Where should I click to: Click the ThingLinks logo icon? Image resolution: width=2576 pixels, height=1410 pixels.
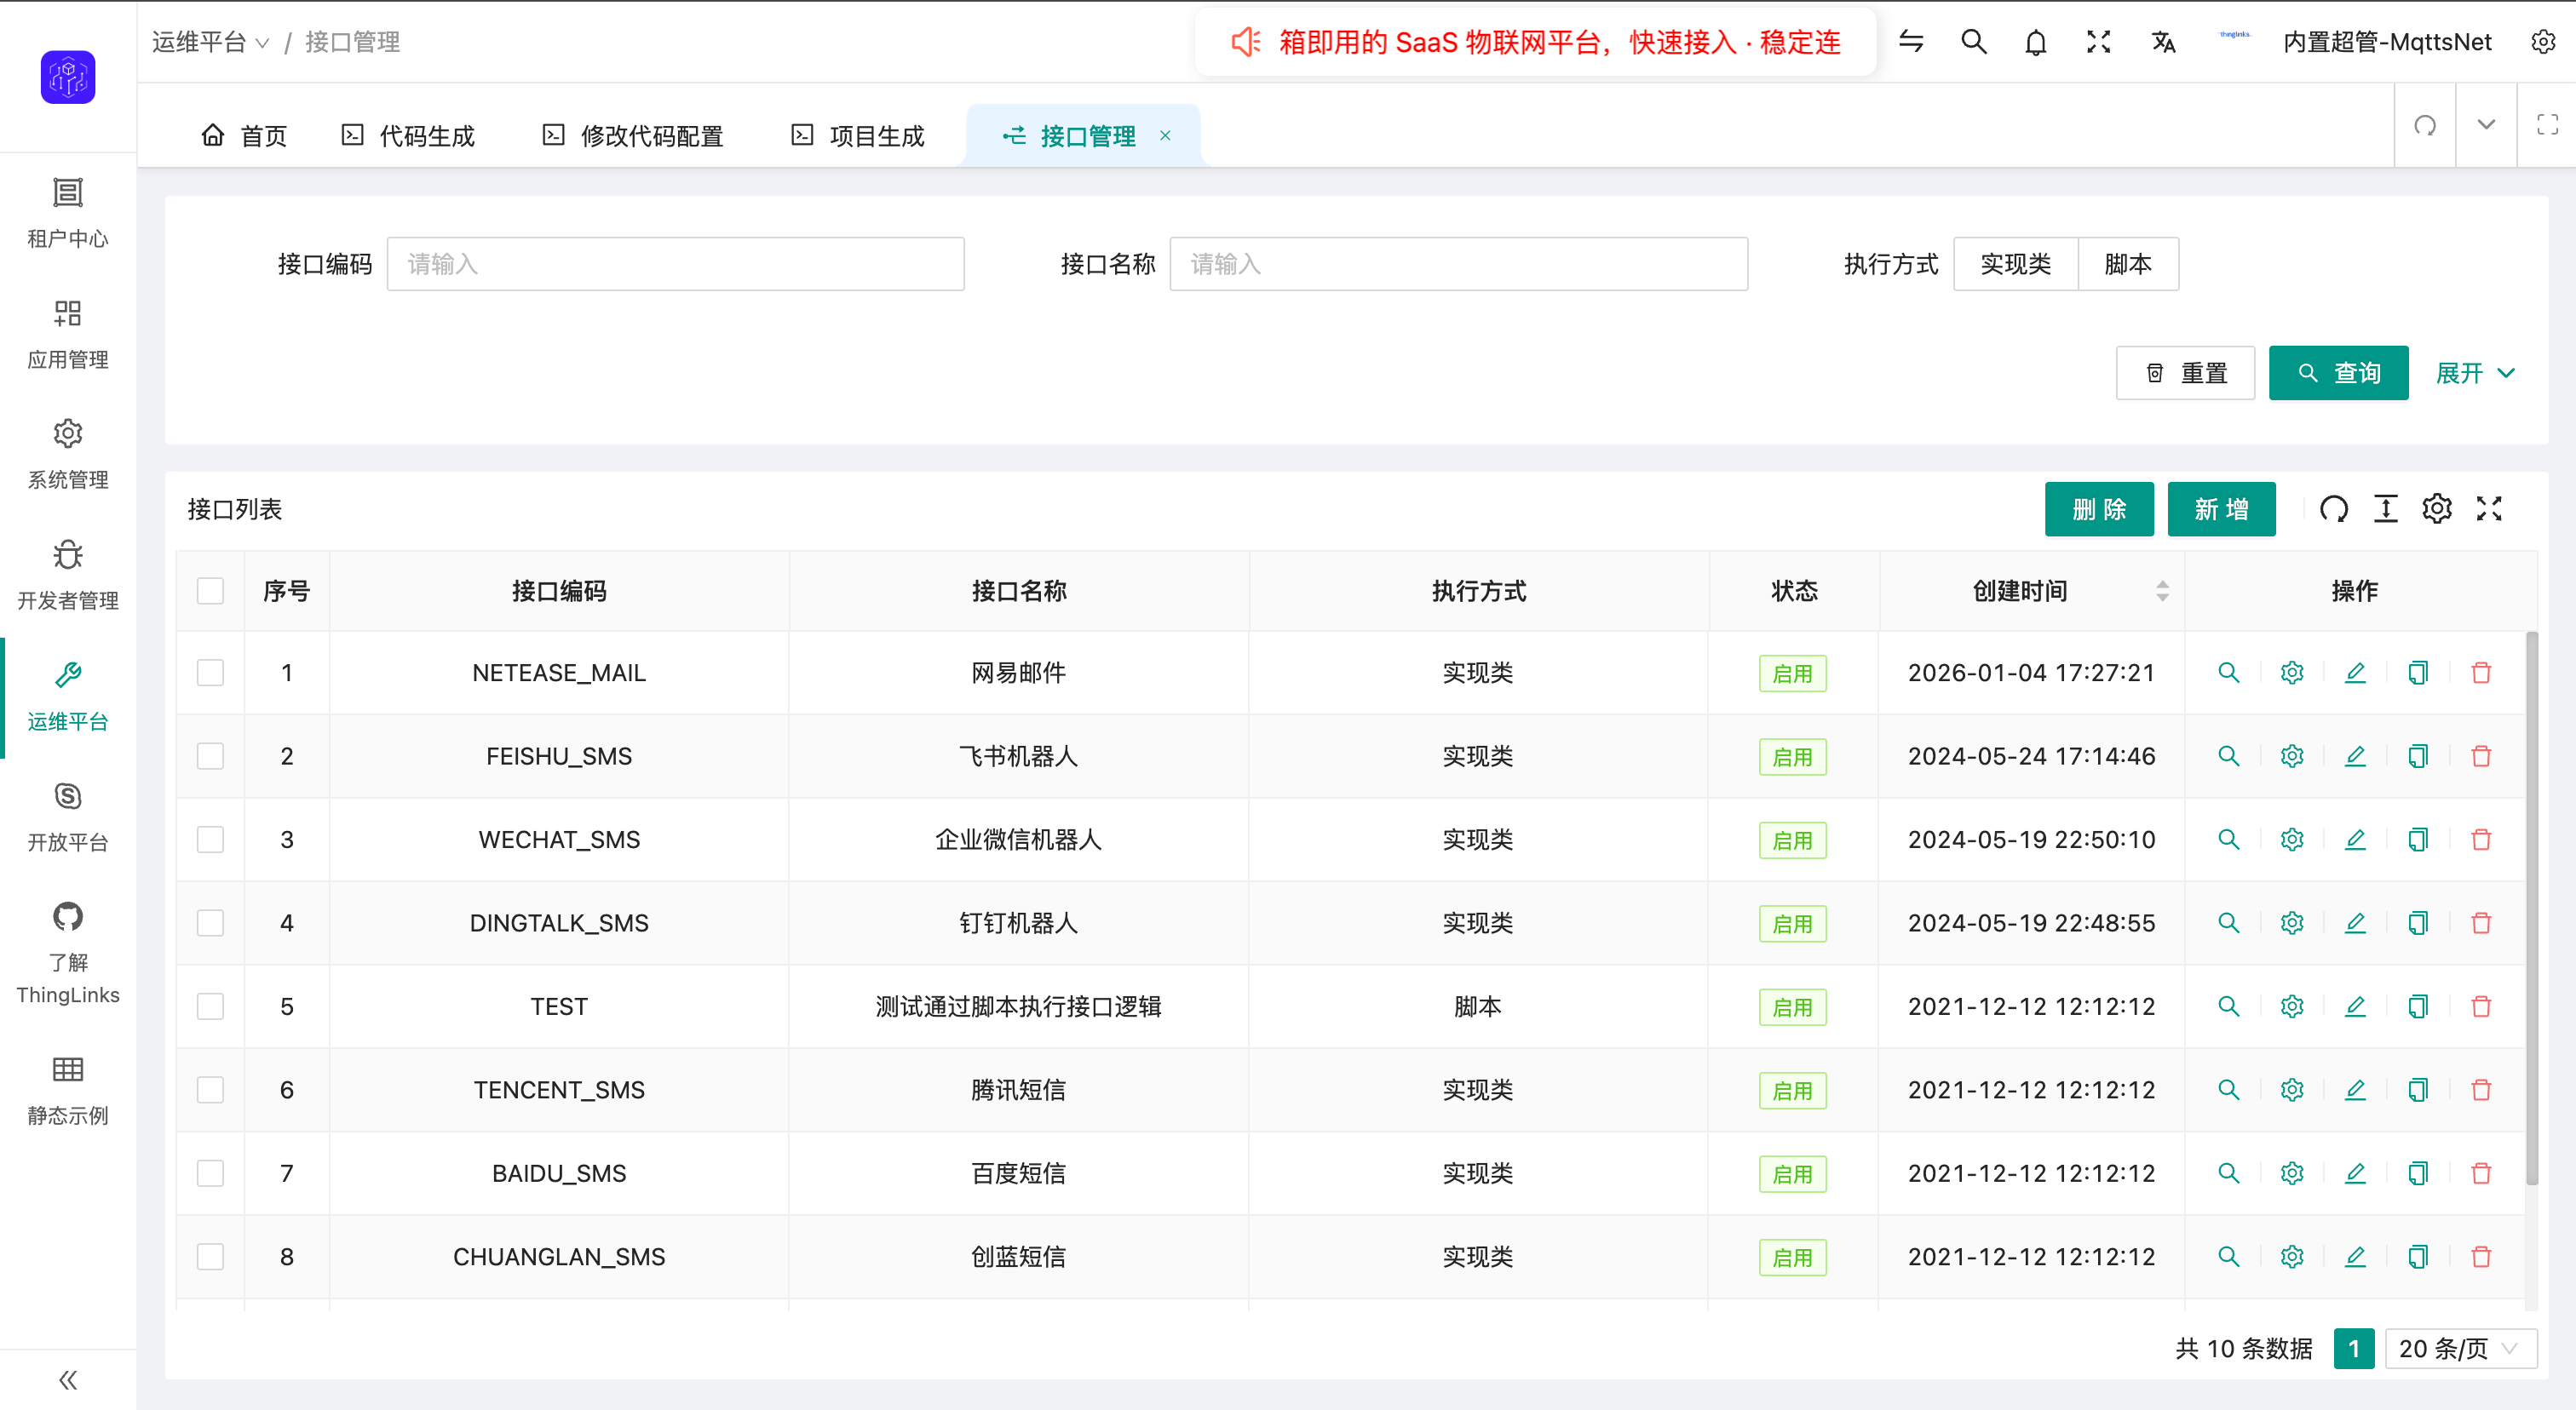68,77
